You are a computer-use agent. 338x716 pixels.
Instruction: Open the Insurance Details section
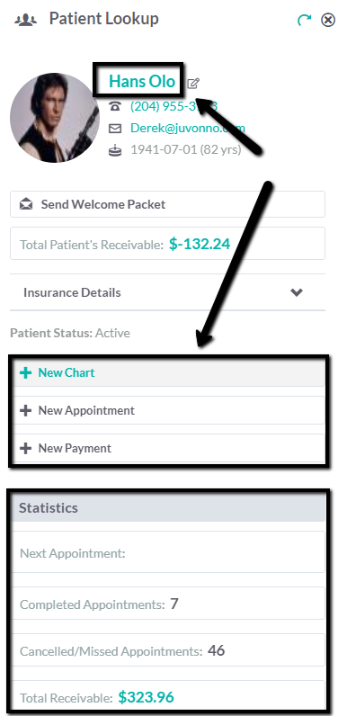168,292
